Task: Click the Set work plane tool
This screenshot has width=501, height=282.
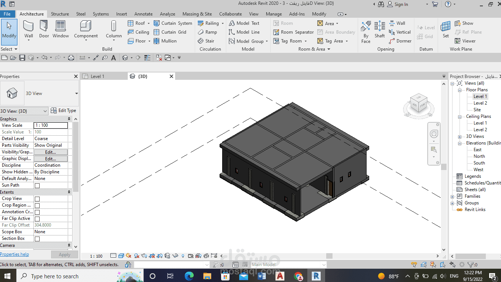Action: point(446,29)
